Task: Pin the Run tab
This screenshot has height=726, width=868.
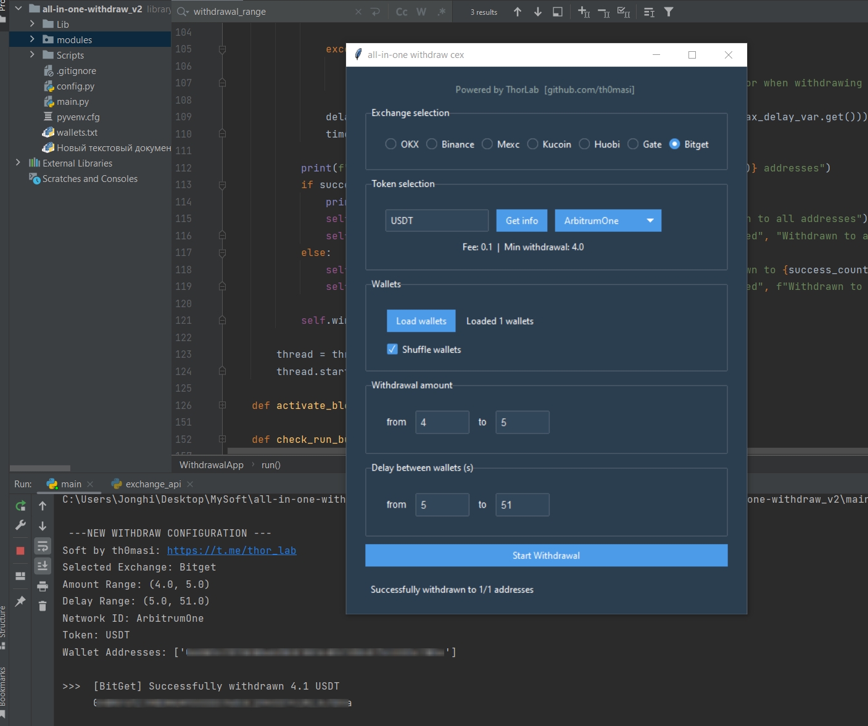Action: (20, 601)
